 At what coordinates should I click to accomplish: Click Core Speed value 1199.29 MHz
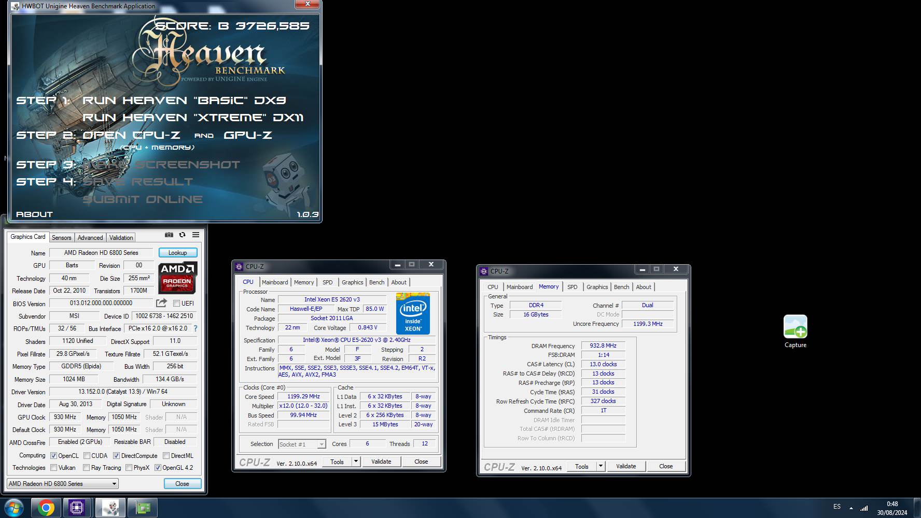[303, 396]
